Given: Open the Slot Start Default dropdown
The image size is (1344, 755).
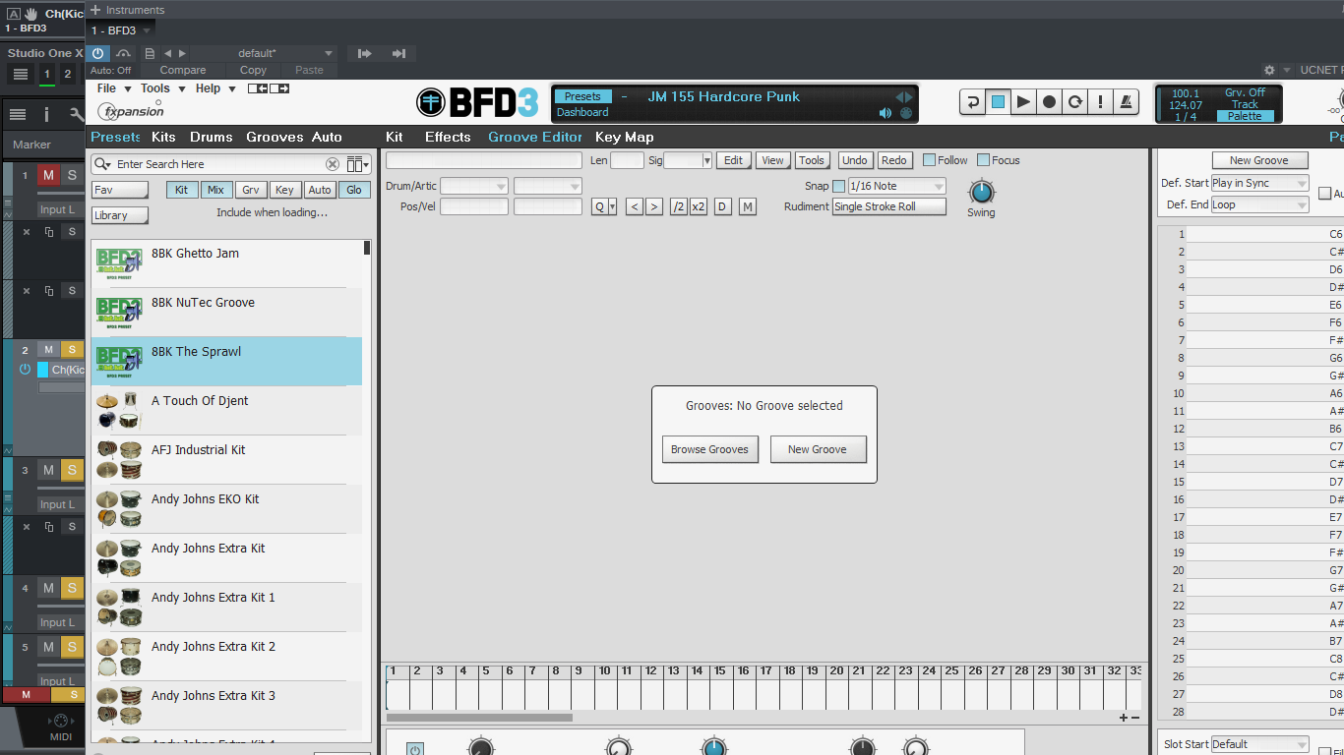Looking at the screenshot, I should click(x=1259, y=744).
